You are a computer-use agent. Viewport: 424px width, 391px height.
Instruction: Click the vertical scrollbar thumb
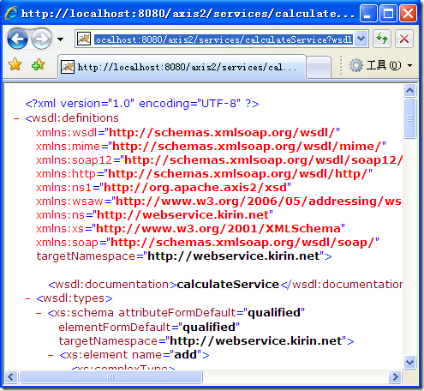[x=410, y=118]
